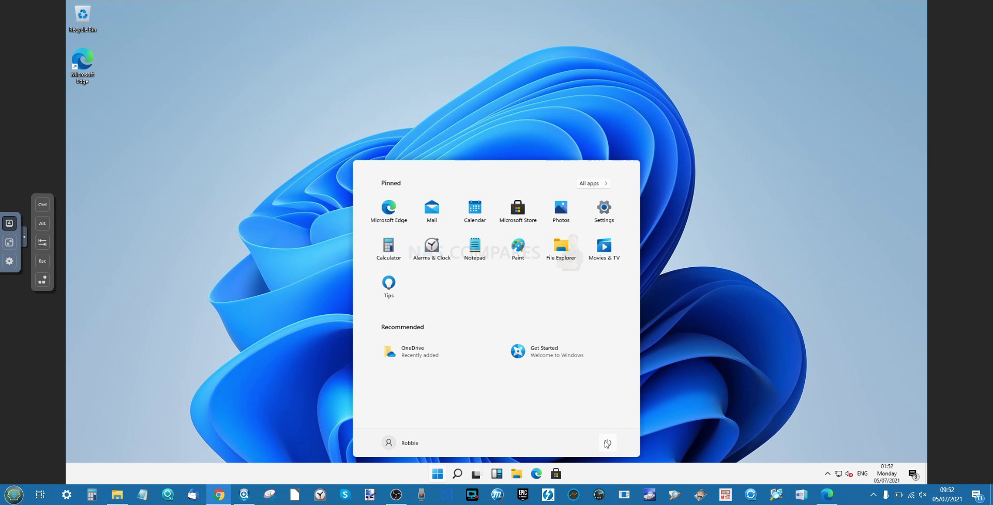Click the Windows 11 tray muted volume icon
Image resolution: width=993 pixels, height=505 pixels.
click(849, 473)
